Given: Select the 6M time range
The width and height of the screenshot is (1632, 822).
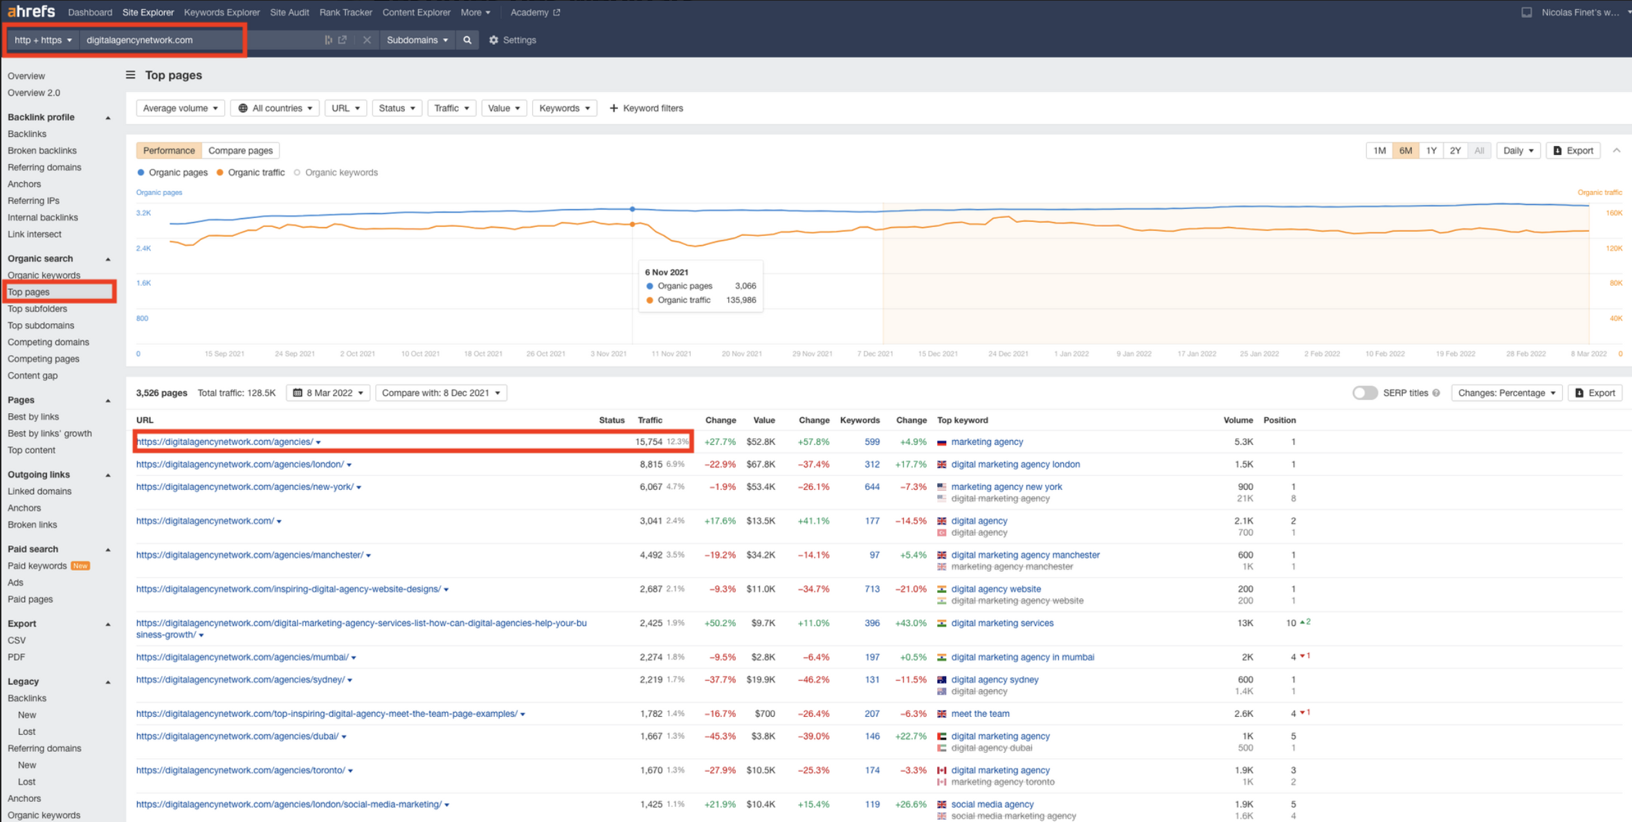Looking at the screenshot, I should click(1405, 151).
